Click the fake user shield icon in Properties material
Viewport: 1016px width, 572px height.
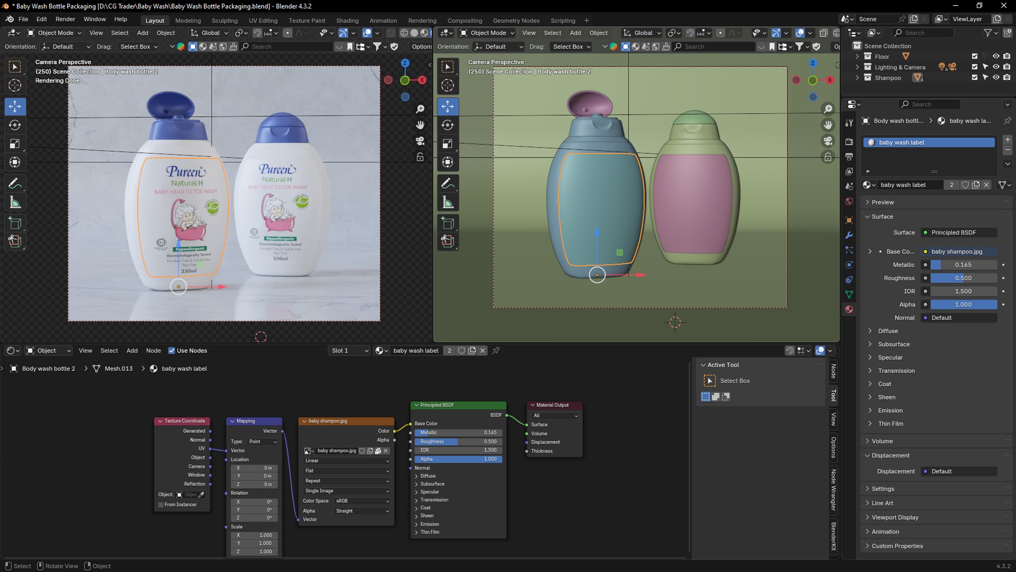click(965, 185)
